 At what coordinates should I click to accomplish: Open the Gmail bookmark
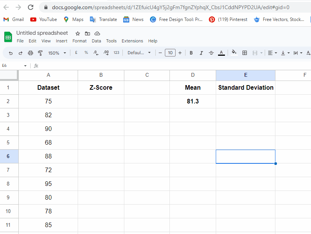click(14, 19)
